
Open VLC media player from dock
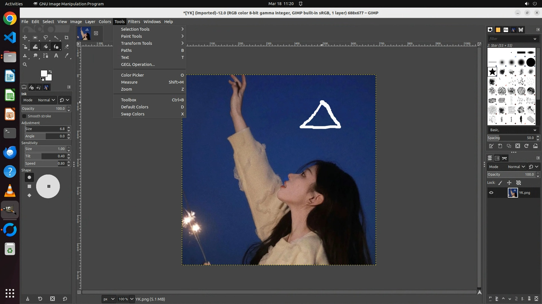pyautogui.click(x=10, y=191)
